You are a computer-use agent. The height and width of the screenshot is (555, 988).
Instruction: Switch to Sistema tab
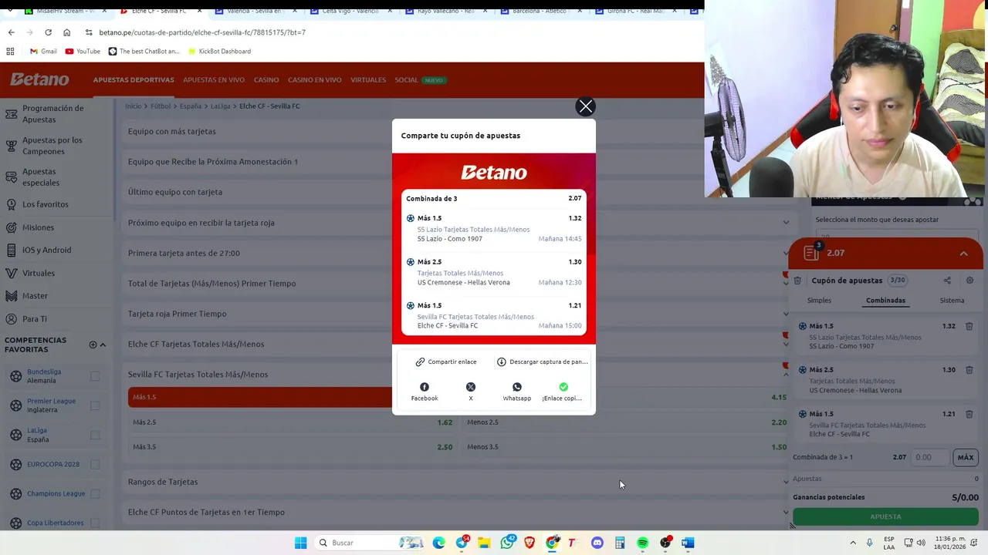point(952,301)
